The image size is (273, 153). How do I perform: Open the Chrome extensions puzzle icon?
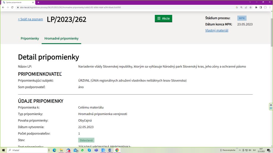256,7
